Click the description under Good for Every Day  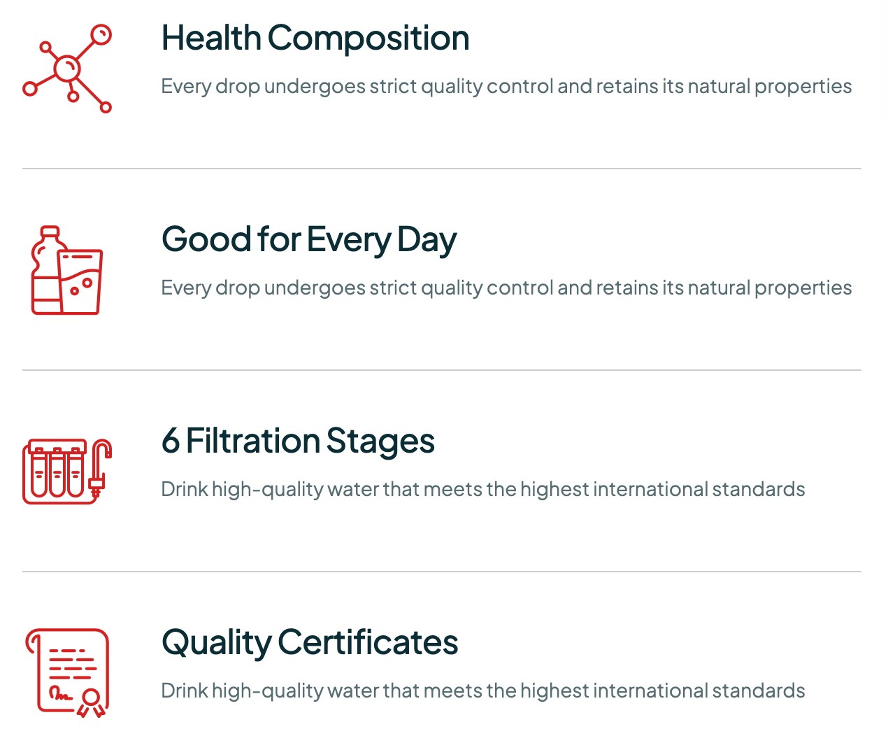(506, 288)
